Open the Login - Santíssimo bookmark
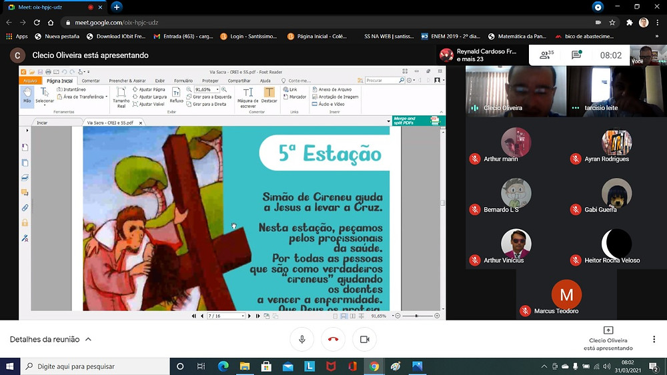 tap(249, 37)
